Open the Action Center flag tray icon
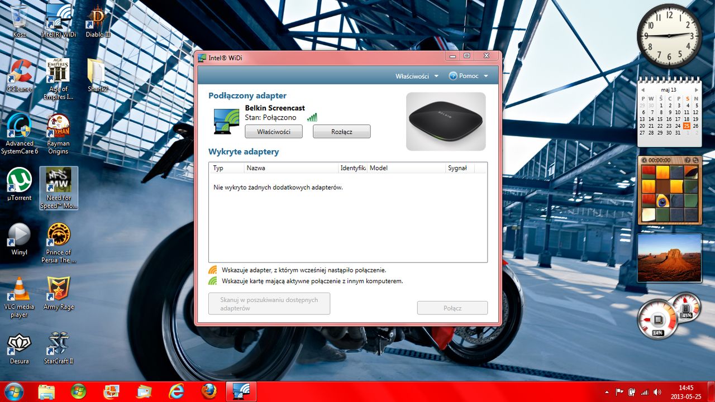The width and height of the screenshot is (715, 402). [x=619, y=392]
